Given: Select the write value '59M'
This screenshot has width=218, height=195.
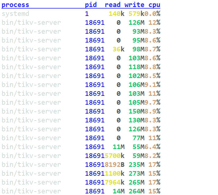Looking at the screenshot, I should 138,156.
